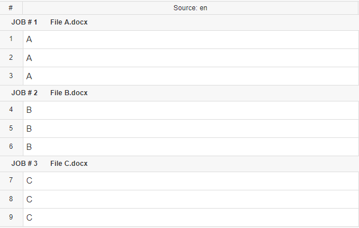Select the JOB # 3 header label
Image resolution: width=359 pixels, height=228 pixels.
[x=25, y=164]
